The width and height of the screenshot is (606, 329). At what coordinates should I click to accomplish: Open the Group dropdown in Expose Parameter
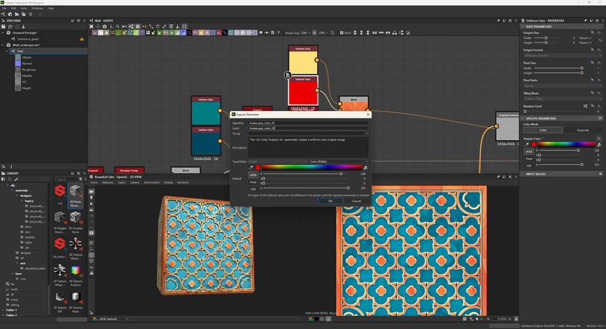point(308,133)
